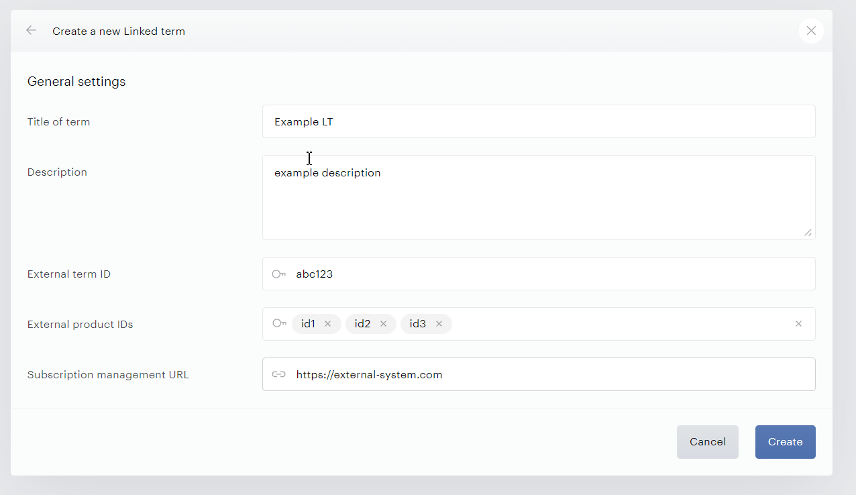Click the Title of term label

[x=58, y=122]
